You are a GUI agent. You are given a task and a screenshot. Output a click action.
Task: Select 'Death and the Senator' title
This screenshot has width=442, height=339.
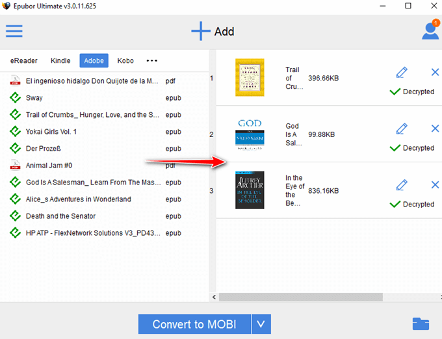click(x=60, y=216)
